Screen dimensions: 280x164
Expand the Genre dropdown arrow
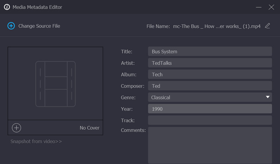pyautogui.click(x=267, y=97)
